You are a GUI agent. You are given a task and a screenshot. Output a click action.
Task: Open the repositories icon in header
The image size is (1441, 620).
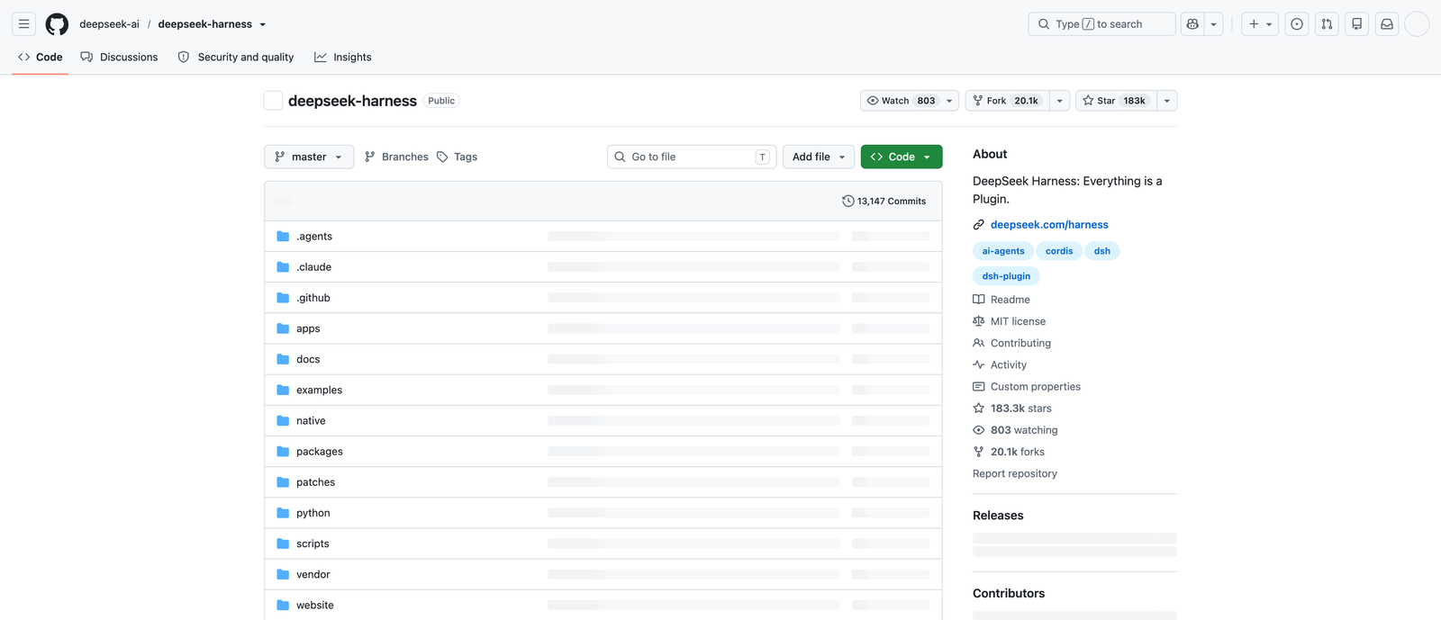tap(1357, 24)
